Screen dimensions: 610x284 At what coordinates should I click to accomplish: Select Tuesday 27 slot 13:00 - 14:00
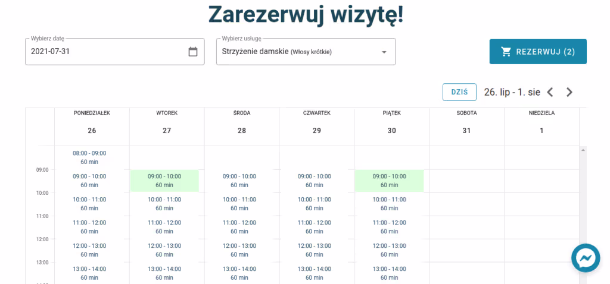164,273
